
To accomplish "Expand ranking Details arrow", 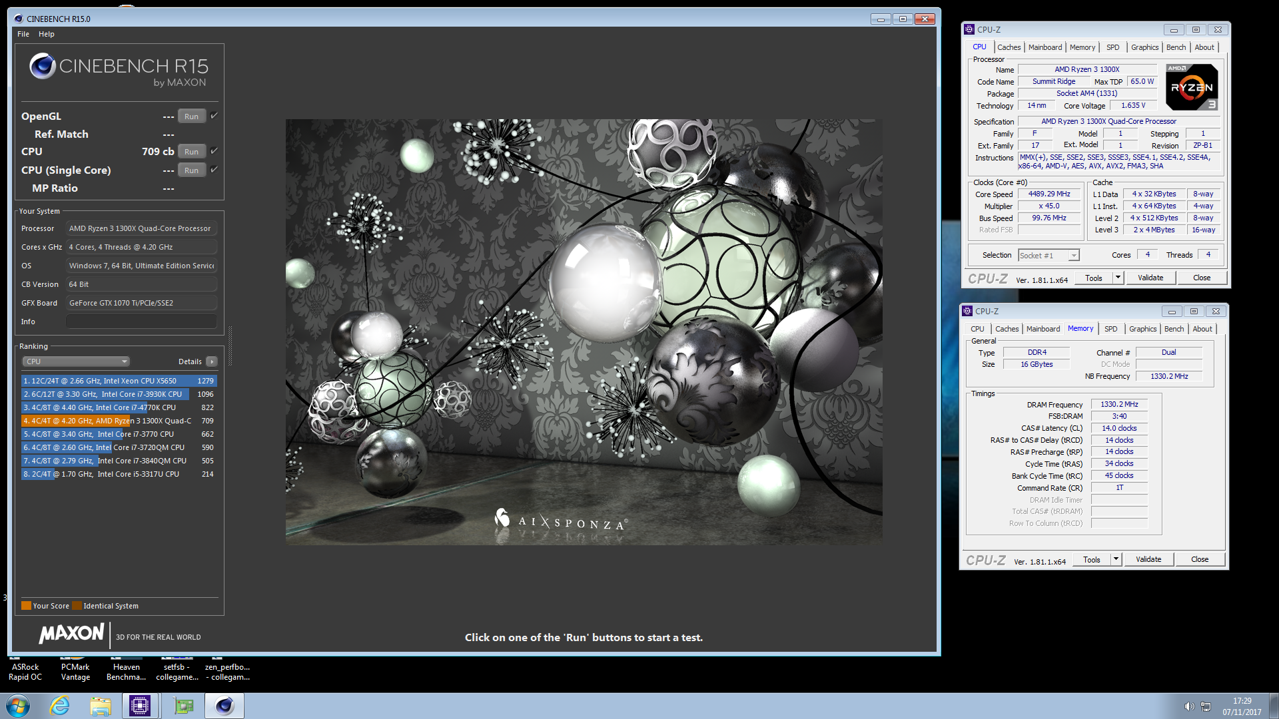I will (x=212, y=361).
